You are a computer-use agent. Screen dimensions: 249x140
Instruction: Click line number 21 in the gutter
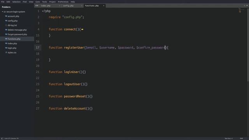38,72
